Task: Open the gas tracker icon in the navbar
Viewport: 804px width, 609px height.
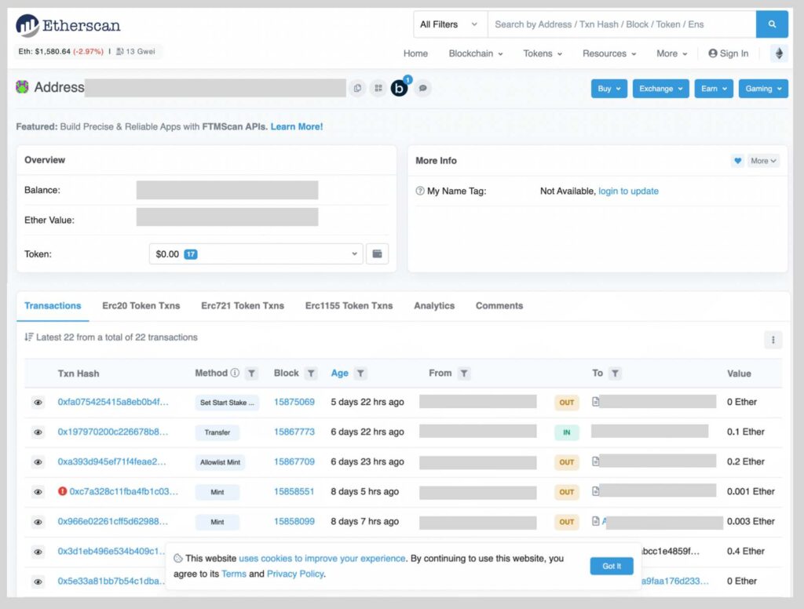Action: point(779,53)
